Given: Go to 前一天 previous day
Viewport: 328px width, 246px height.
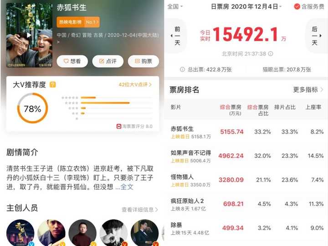Looking at the screenshot, I should (x=176, y=36).
